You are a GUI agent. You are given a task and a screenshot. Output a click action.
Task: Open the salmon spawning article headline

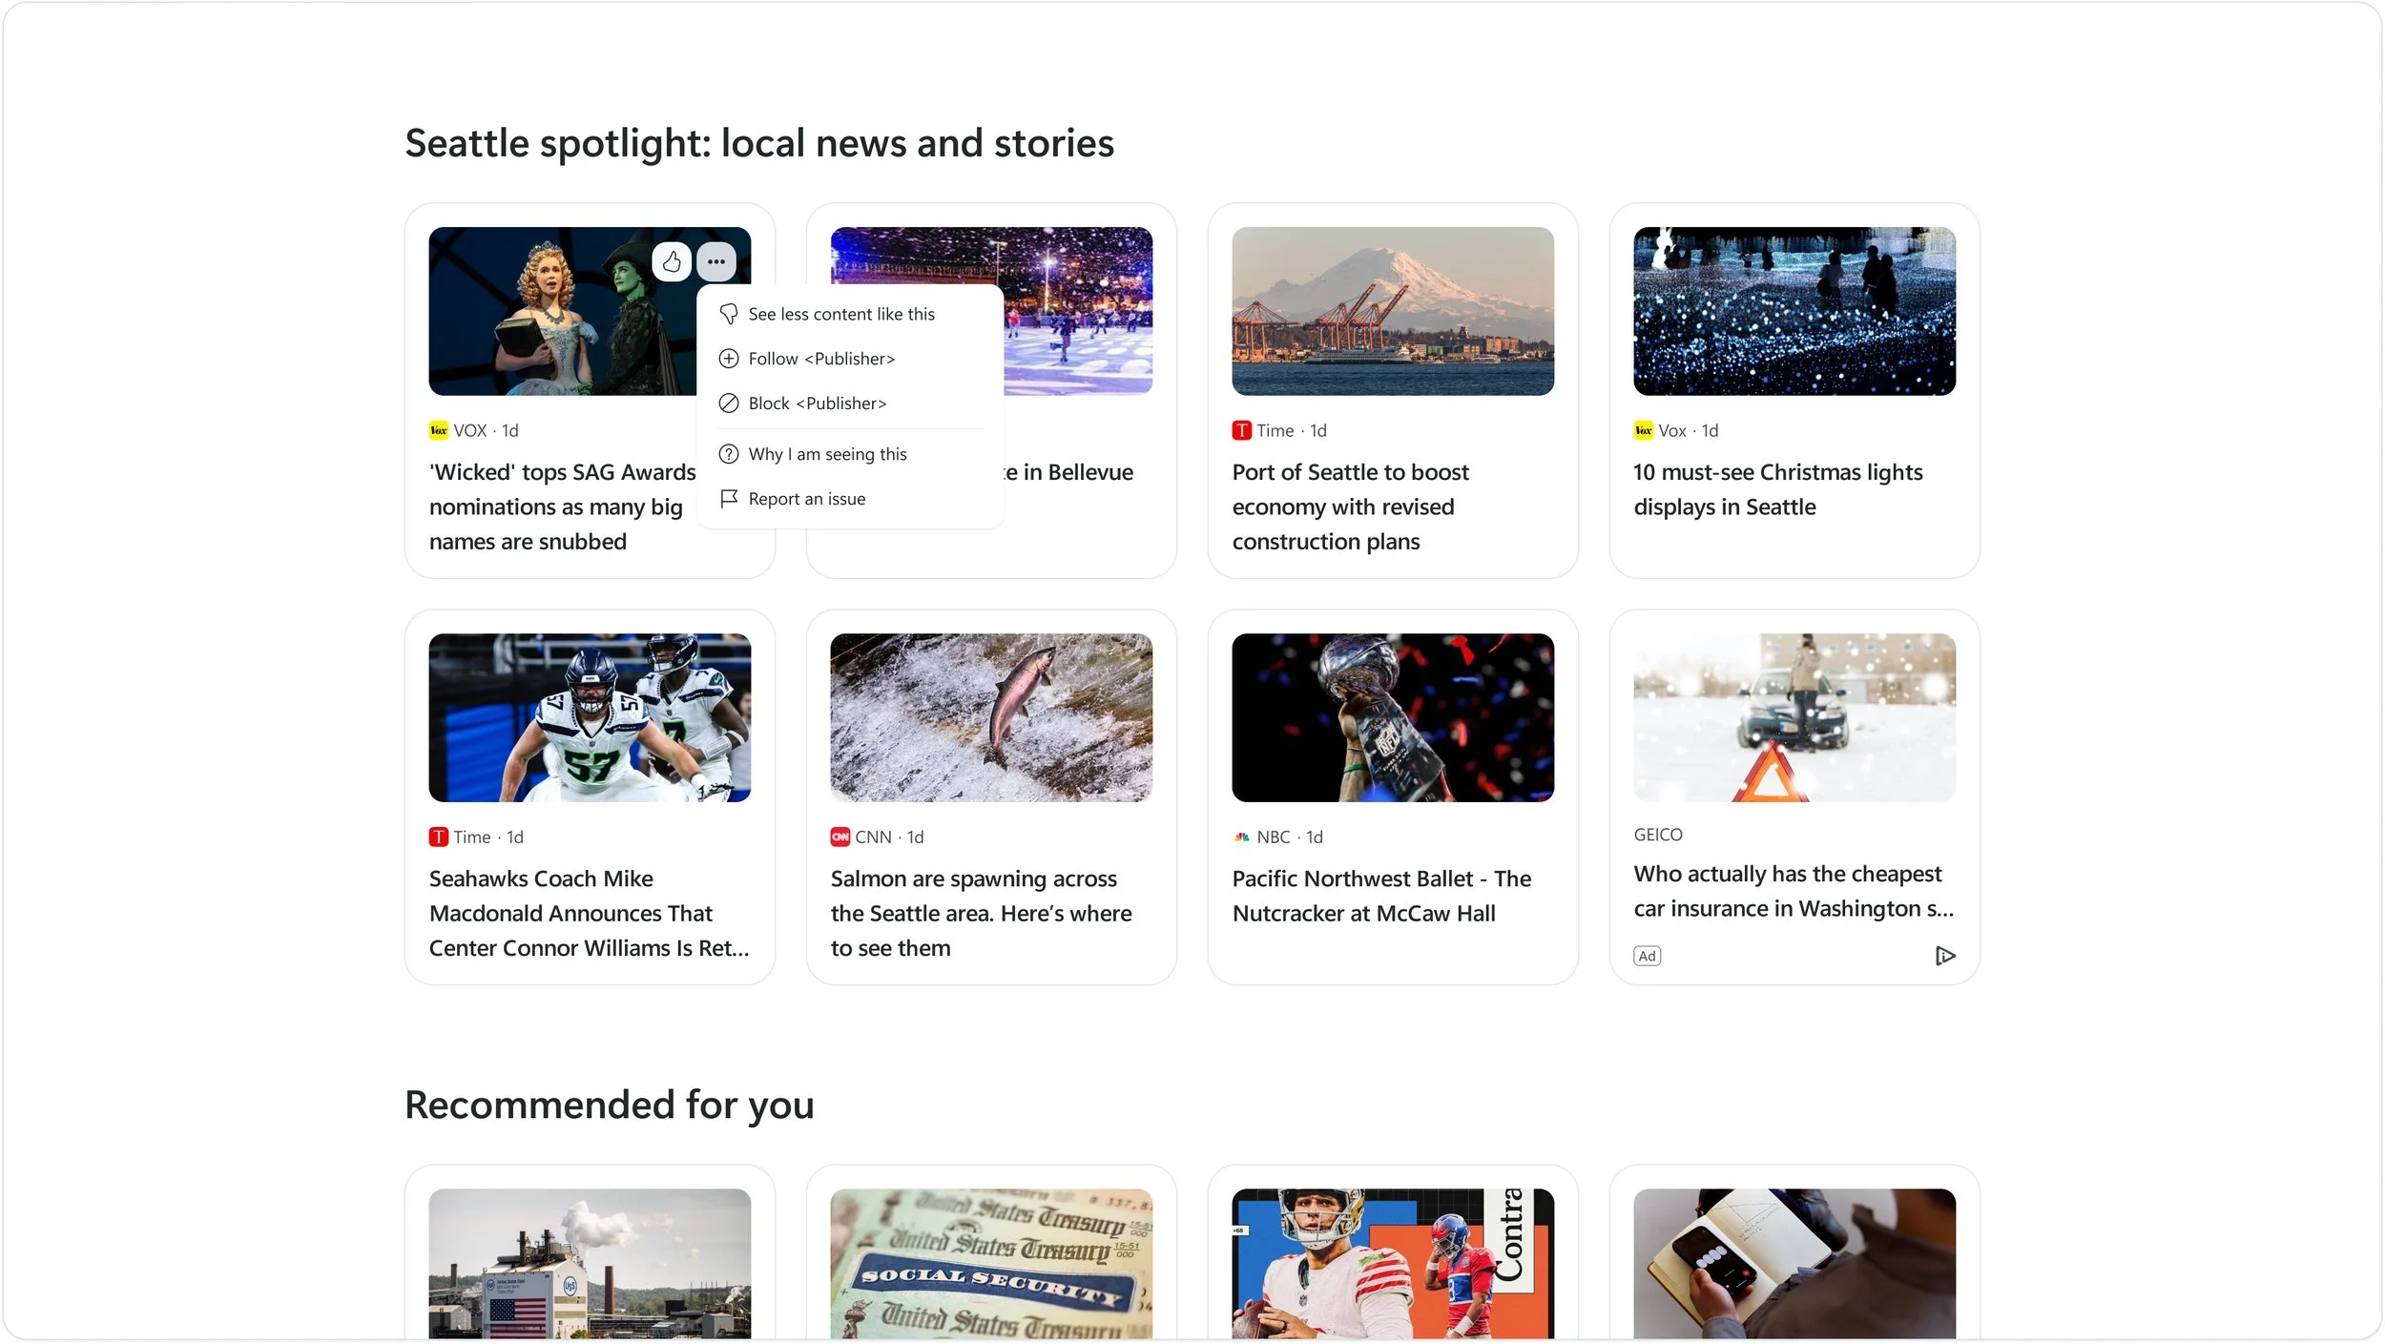[980, 914]
